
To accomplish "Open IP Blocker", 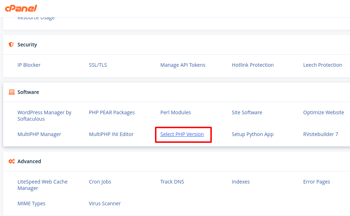I will pyautogui.click(x=29, y=65).
